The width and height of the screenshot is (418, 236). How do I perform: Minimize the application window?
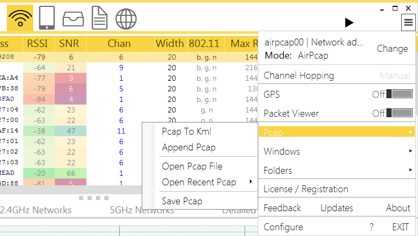tap(382, 9)
